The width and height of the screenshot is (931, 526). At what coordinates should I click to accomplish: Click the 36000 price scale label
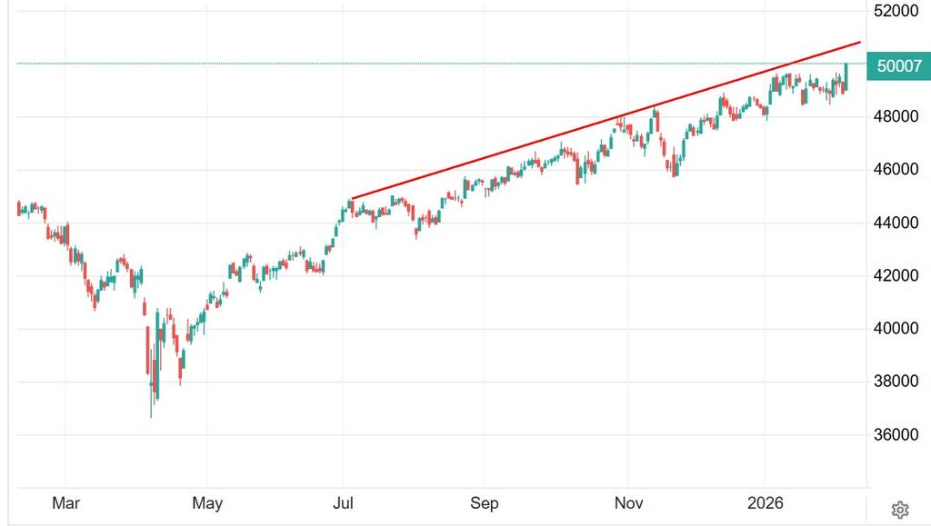coord(897,434)
